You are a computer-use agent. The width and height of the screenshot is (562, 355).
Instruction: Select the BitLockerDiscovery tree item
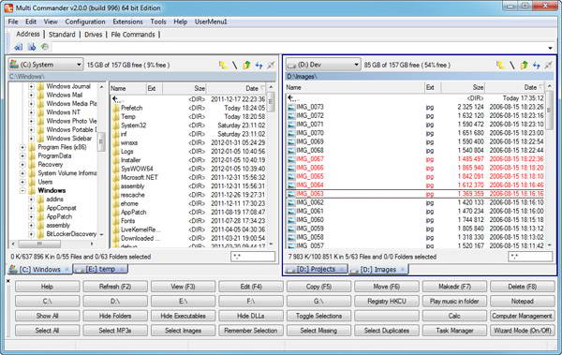click(x=71, y=234)
